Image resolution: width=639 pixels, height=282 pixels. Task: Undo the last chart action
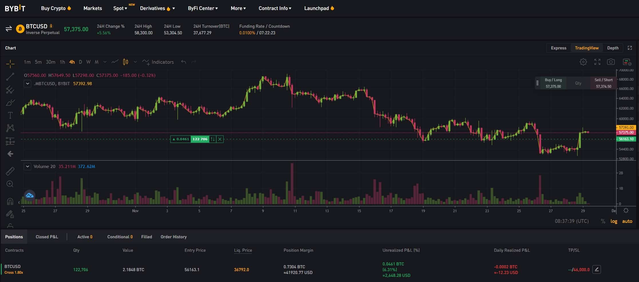click(184, 62)
